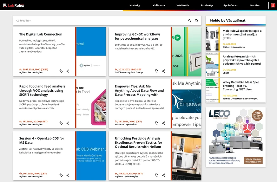The image size is (277, 182).
Task: Click the Empower Tips banner thumbnail
Action: click(x=187, y=104)
